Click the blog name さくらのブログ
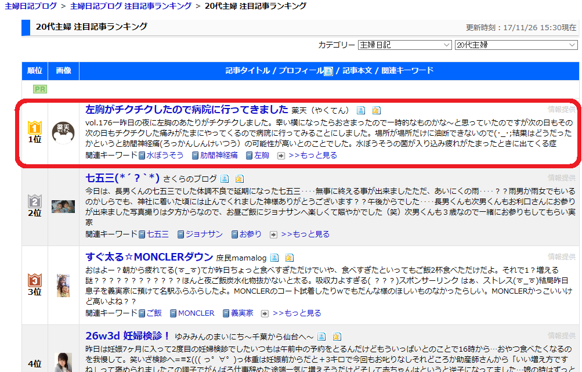Viewport: 582px width, 372px height. click(190, 179)
